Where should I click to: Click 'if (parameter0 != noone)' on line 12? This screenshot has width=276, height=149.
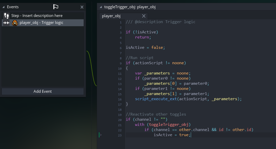(x=163, y=78)
